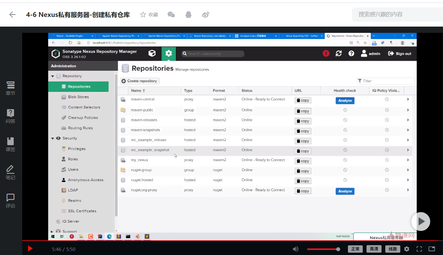Image resolution: width=443 pixels, height=255 pixels.
Task: Click the browser reload icon in the video
Action: (x=70, y=43)
